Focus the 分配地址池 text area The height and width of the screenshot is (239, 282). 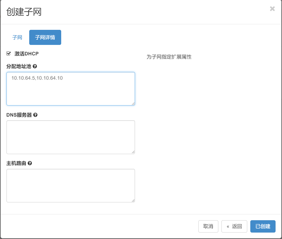(71, 89)
